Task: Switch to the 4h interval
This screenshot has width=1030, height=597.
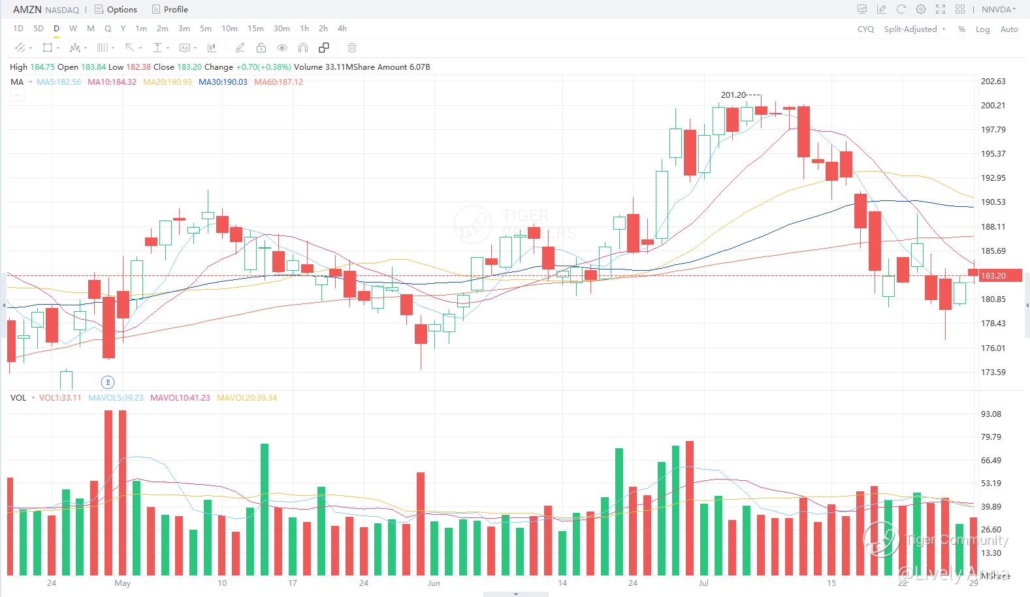Action: point(342,29)
